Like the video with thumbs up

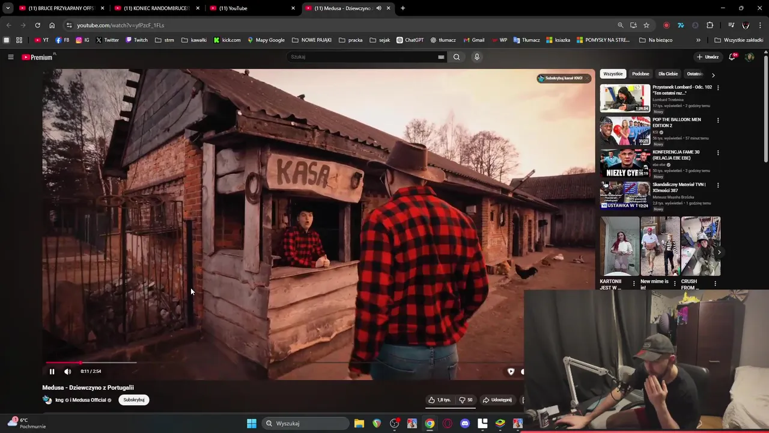tap(440, 400)
